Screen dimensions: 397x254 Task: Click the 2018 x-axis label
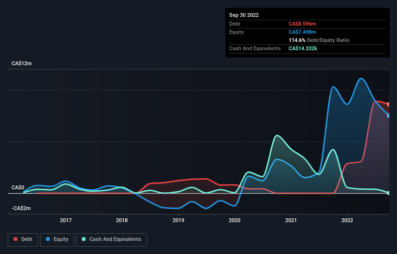122,220
